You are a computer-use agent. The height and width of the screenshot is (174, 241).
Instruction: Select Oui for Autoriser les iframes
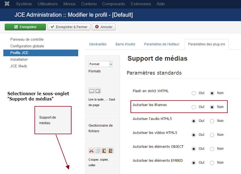click(x=194, y=107)
